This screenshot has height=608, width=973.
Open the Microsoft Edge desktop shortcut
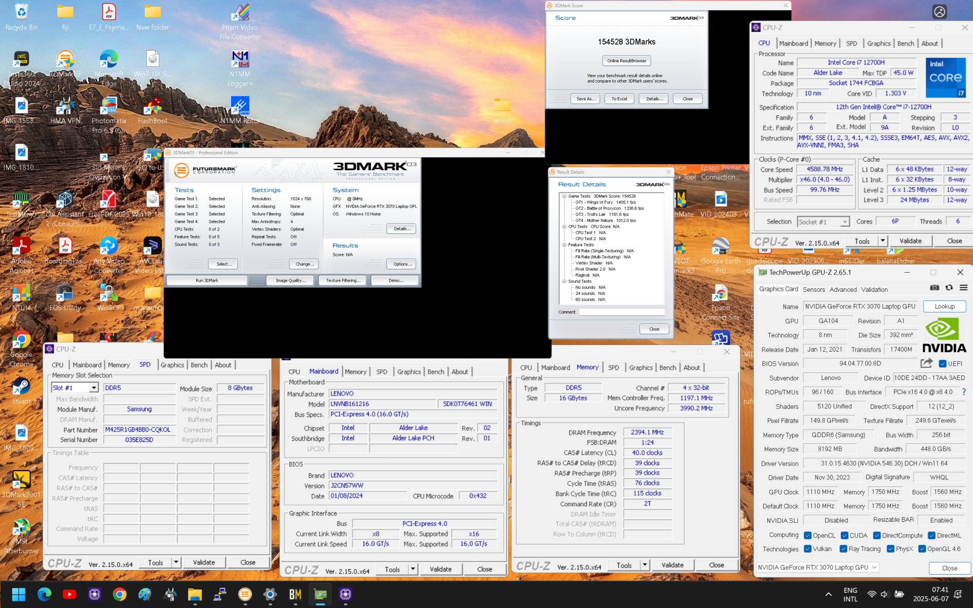coord(108,68)
